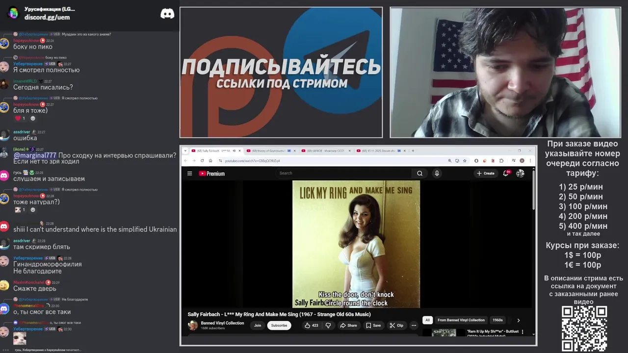Close the theory of Gaymosativity tab

point(295,151)
